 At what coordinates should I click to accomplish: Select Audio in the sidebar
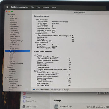point(12,20)
